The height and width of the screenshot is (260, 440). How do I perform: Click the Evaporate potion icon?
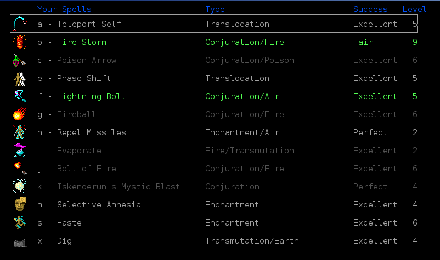click(x=20, y=151)
